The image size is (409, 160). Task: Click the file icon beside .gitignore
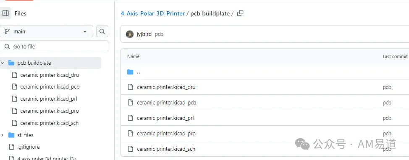pos(11,147)
